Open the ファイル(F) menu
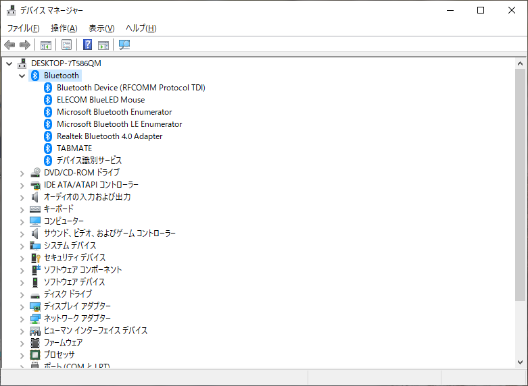 23,28
